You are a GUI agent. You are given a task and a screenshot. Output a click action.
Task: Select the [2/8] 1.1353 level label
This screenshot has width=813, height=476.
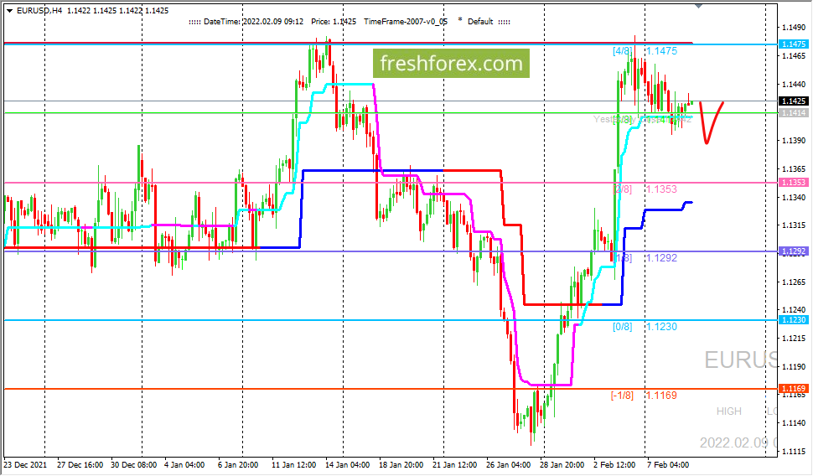645,189
